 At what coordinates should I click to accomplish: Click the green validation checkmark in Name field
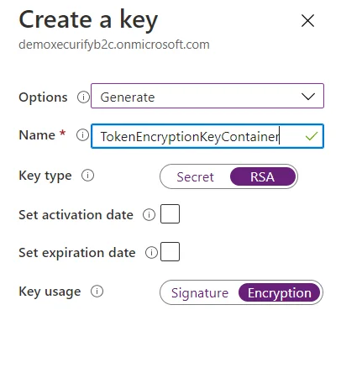[x=311, y=136]
